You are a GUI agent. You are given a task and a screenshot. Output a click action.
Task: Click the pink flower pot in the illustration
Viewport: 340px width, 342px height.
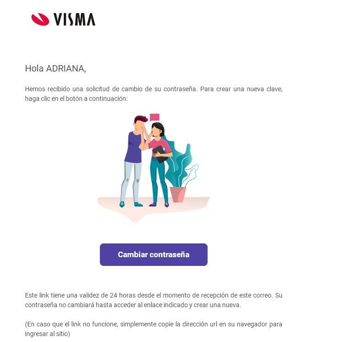[178, 194]
